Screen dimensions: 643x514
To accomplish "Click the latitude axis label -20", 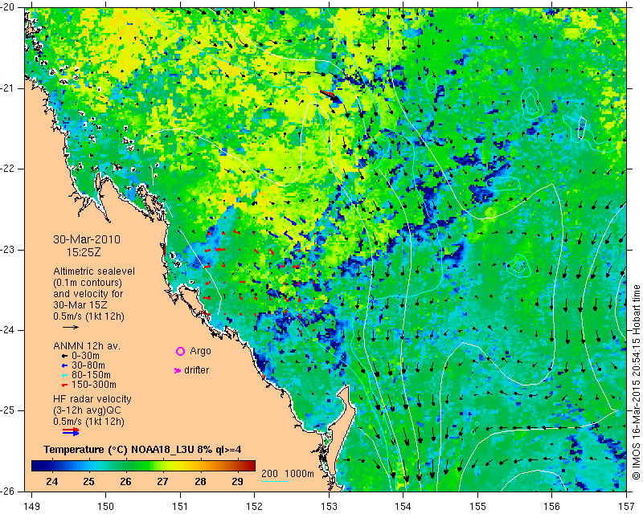I will click(9, 8).
